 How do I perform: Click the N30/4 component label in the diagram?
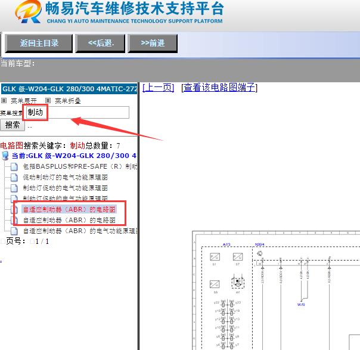click(259, 244)
